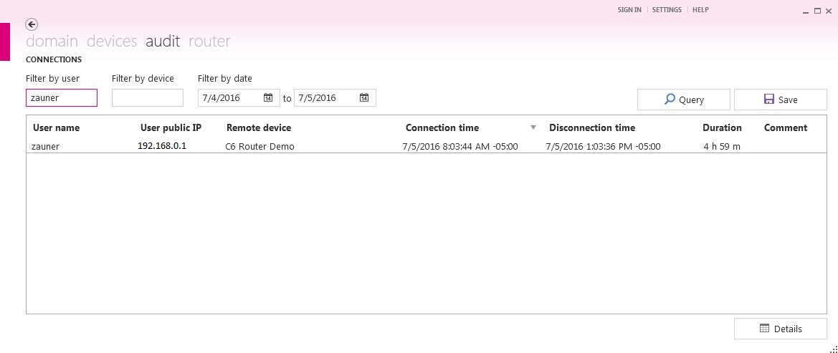Open the start date calendar picker icon

pos(268,97)
